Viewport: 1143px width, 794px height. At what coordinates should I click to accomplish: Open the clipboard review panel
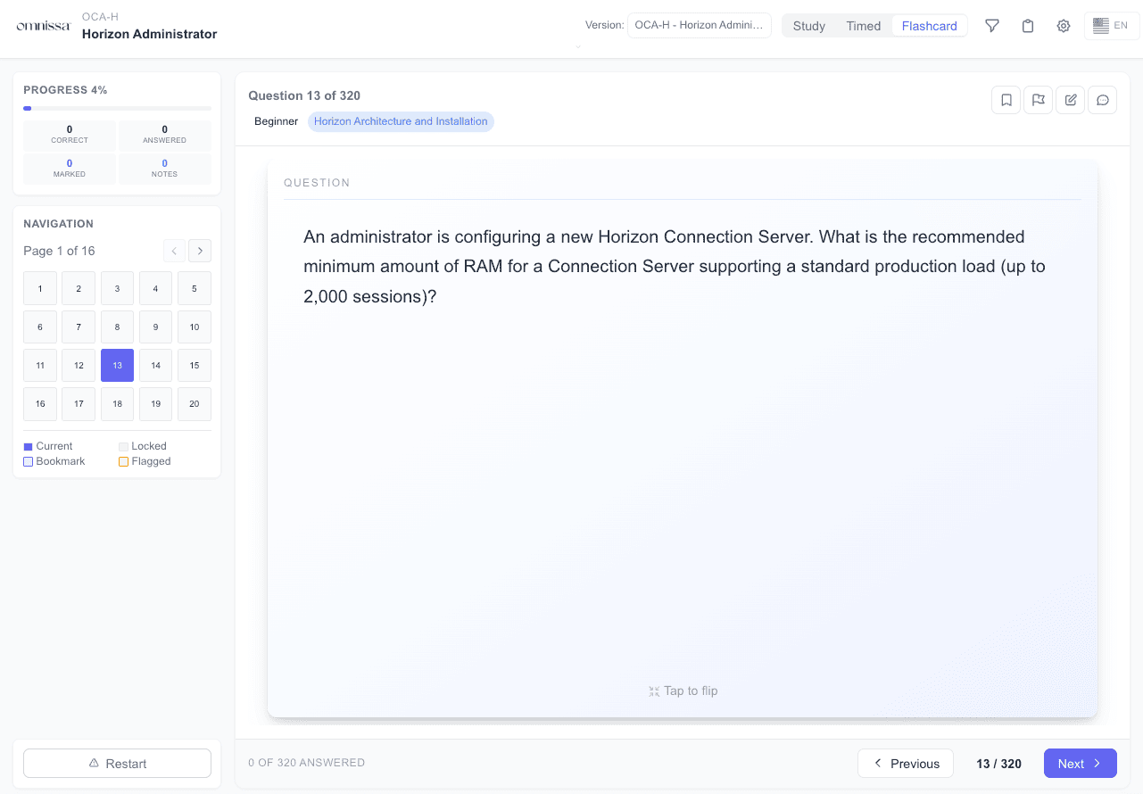pyautogui.click(x=1027, y=25)
